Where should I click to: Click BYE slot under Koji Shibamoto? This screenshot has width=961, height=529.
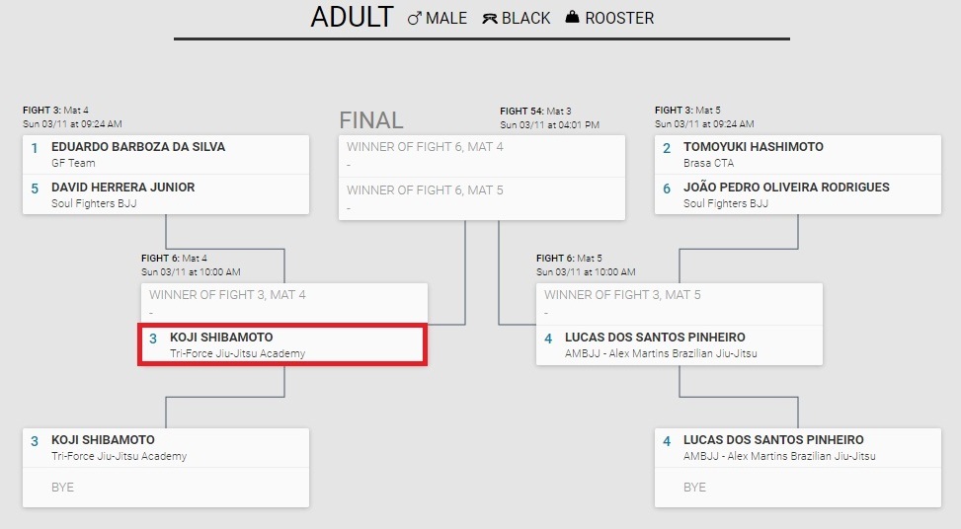point(166,488)
